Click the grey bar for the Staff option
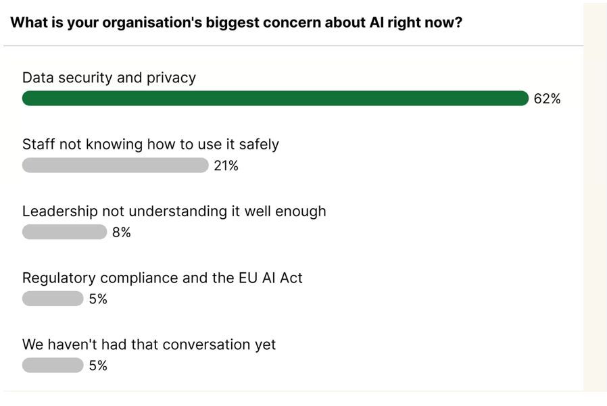The height and width of the screenshot is (406, 607). tap(115, 166)
